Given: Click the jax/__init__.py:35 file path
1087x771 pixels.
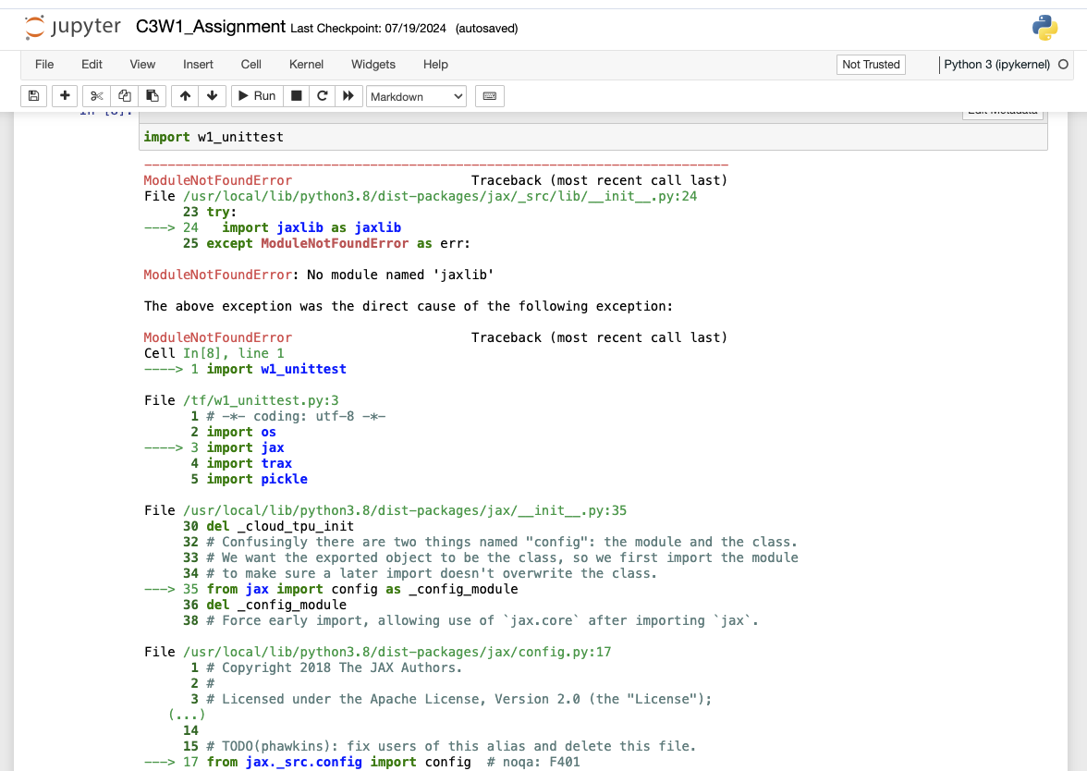Looking at the screenshot, I should (405, 510).
